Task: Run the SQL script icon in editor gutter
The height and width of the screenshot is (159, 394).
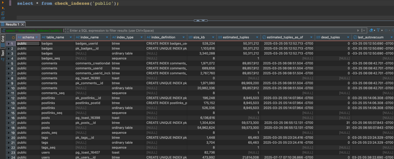Action: pyautogui.click(x=3, y=13)
